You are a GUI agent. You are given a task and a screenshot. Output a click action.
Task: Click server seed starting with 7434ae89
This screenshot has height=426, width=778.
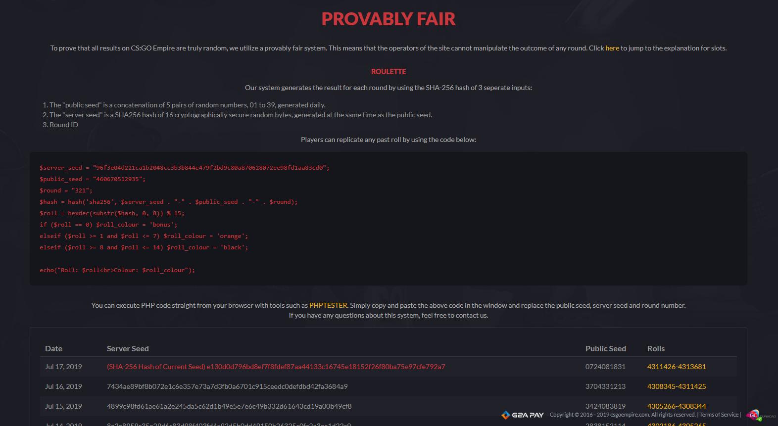[x=227, y=386]
